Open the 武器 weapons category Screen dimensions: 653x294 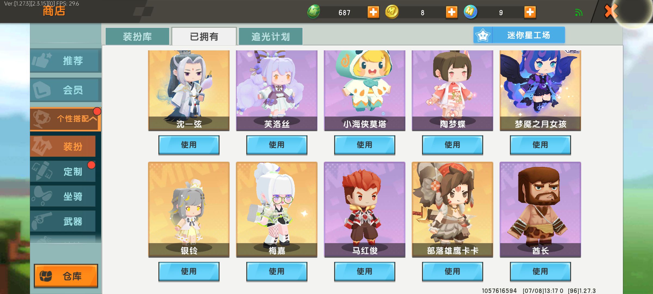pyautogui.click(x=63, y=221)
